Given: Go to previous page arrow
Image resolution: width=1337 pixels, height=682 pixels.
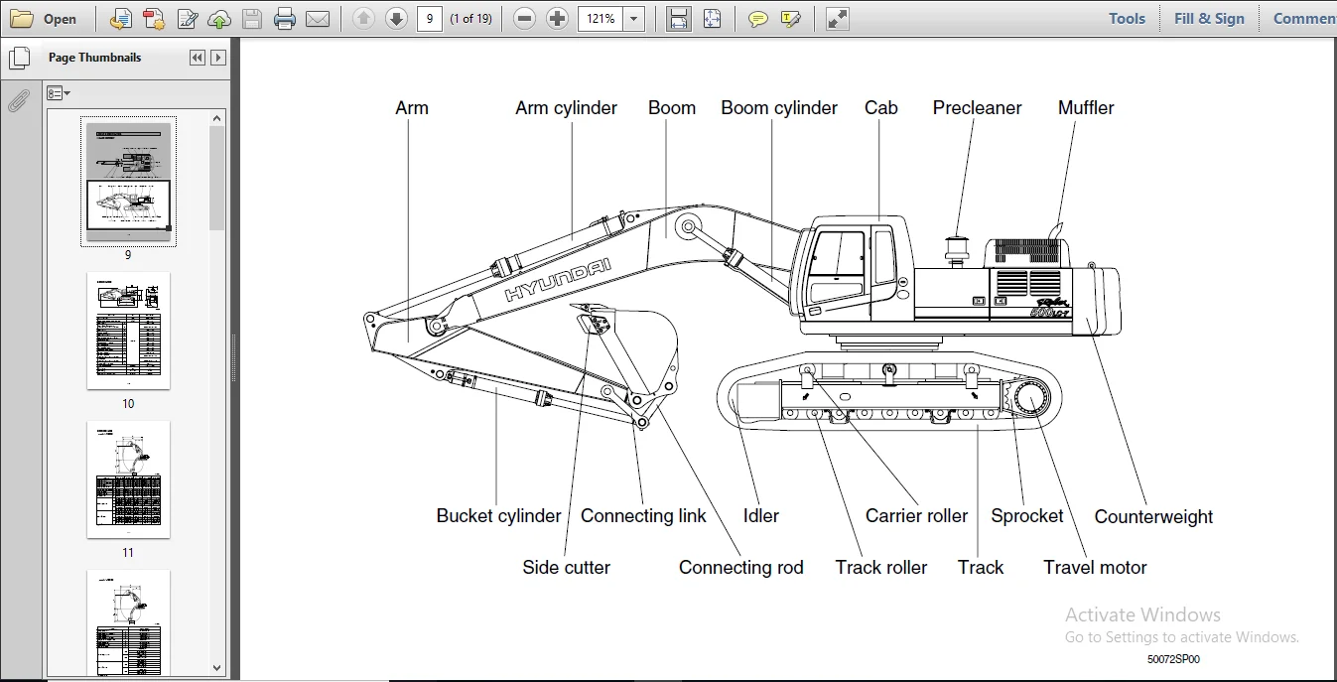Looking at the screenshot, I should click(363, 18).
